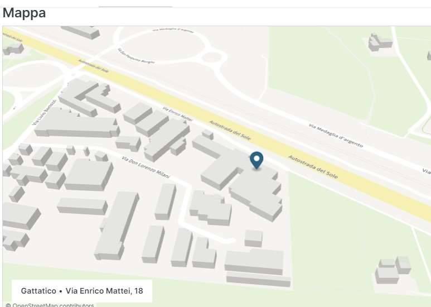Click the Via Livio Bertozzi street label

[x=45, y=112]
